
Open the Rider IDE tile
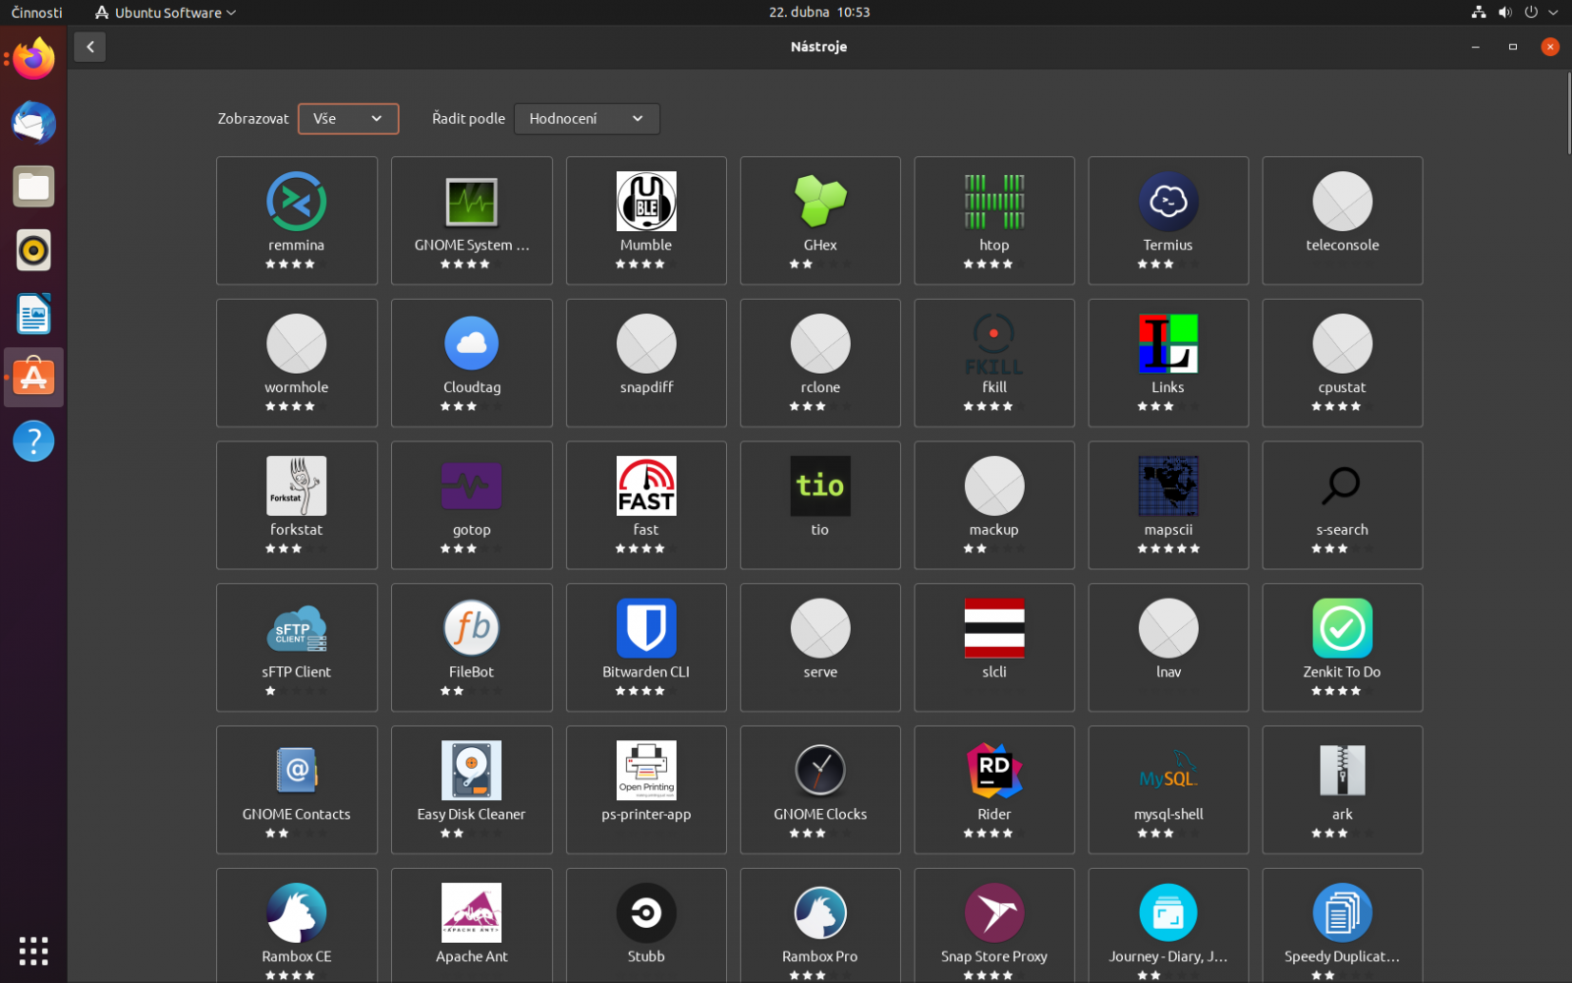(993, 789)
